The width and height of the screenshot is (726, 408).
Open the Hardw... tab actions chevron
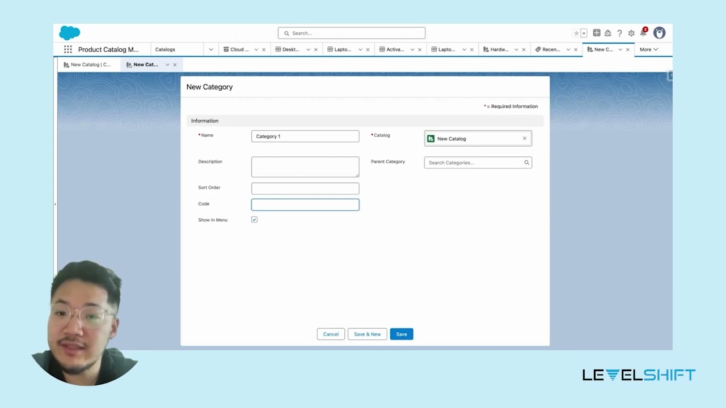coord(516,50)
